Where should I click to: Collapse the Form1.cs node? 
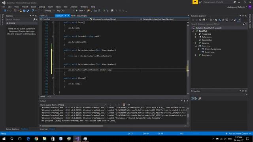pyautogui.click(x=196, y=46)
